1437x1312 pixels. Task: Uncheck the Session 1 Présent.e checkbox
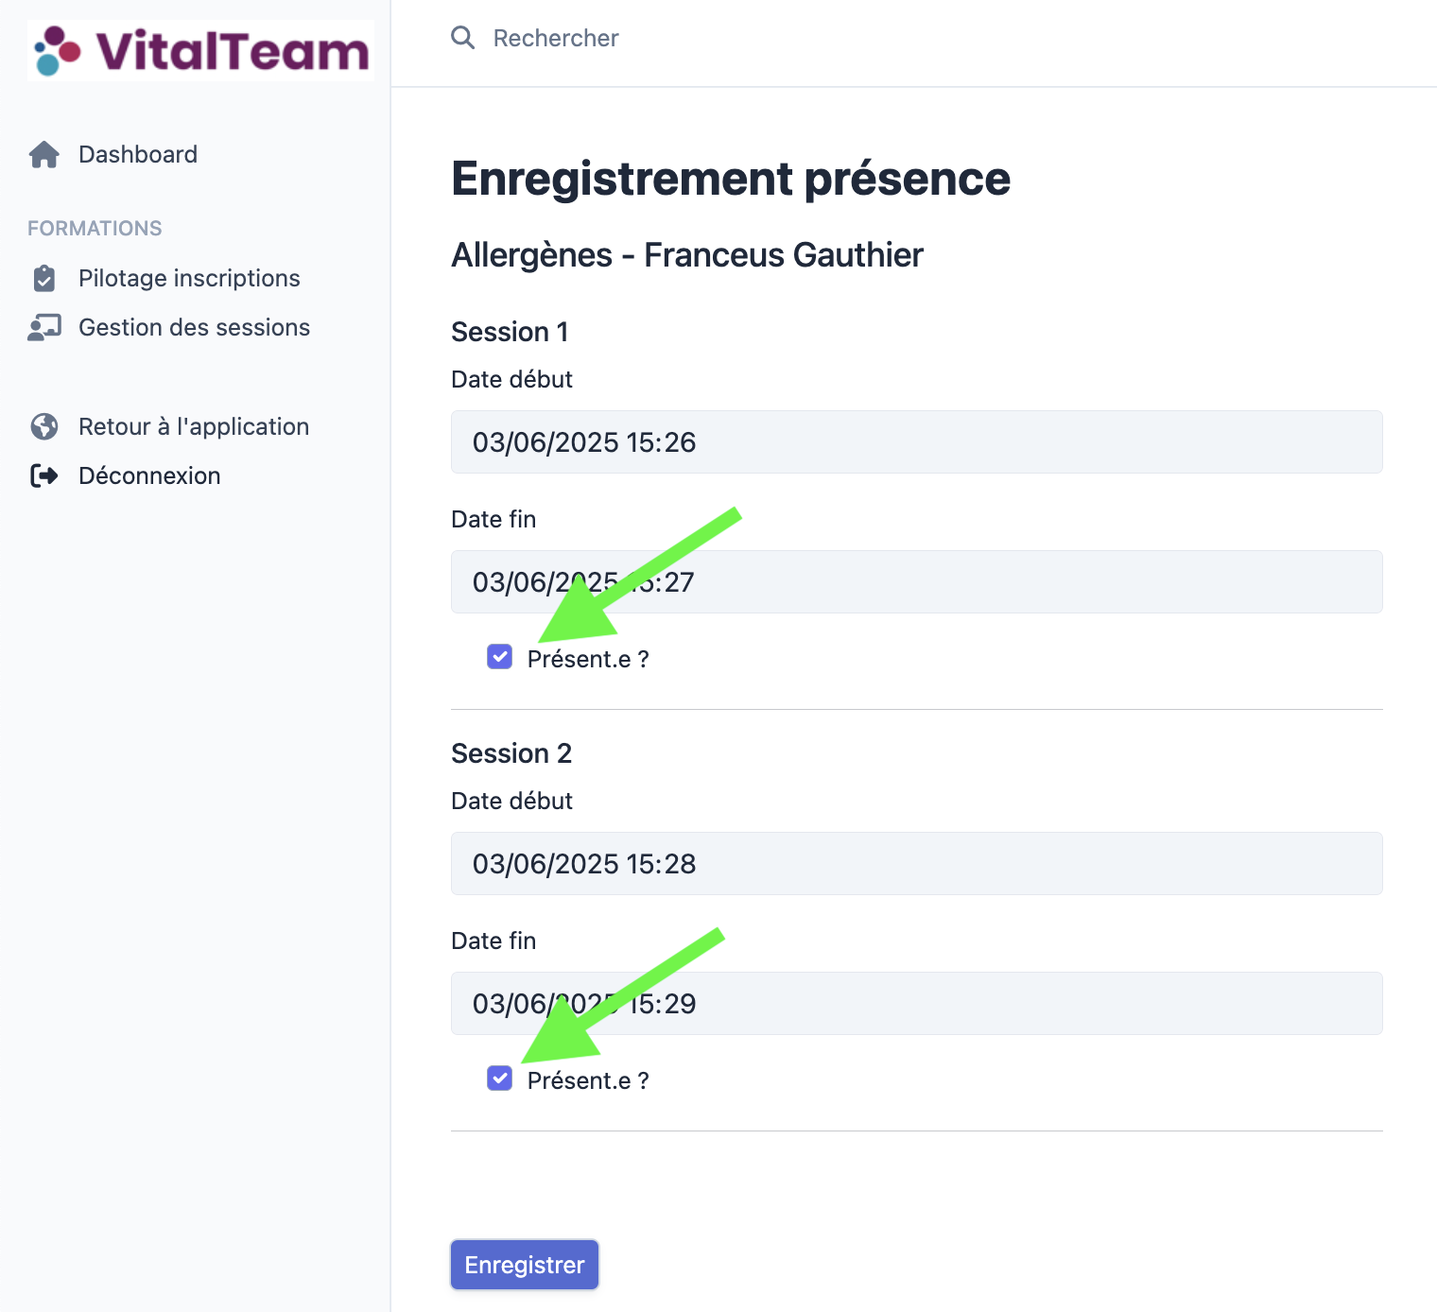point(499,657)
